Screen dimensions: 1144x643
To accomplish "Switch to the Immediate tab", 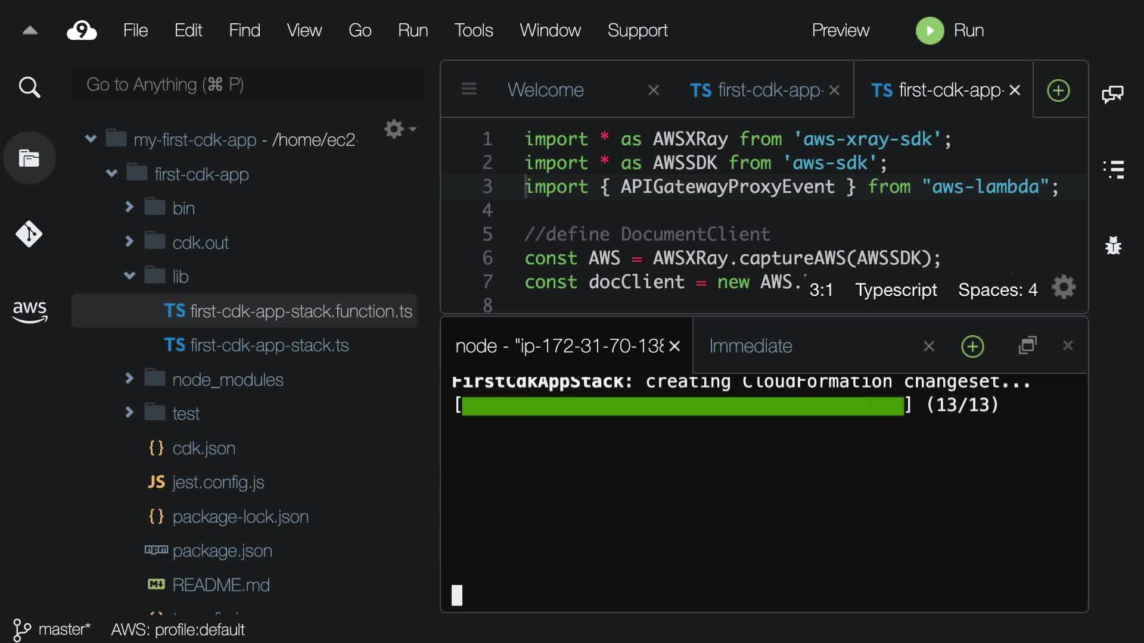I will (751, 346).
